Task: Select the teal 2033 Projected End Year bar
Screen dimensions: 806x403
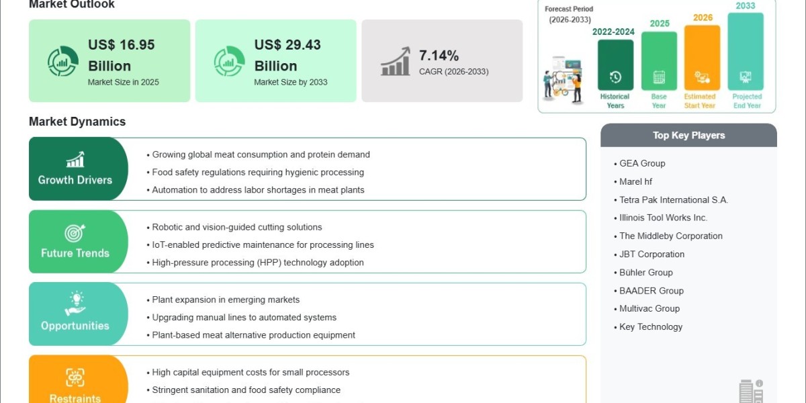Action: pyautogui.click(x=746, y=52)
